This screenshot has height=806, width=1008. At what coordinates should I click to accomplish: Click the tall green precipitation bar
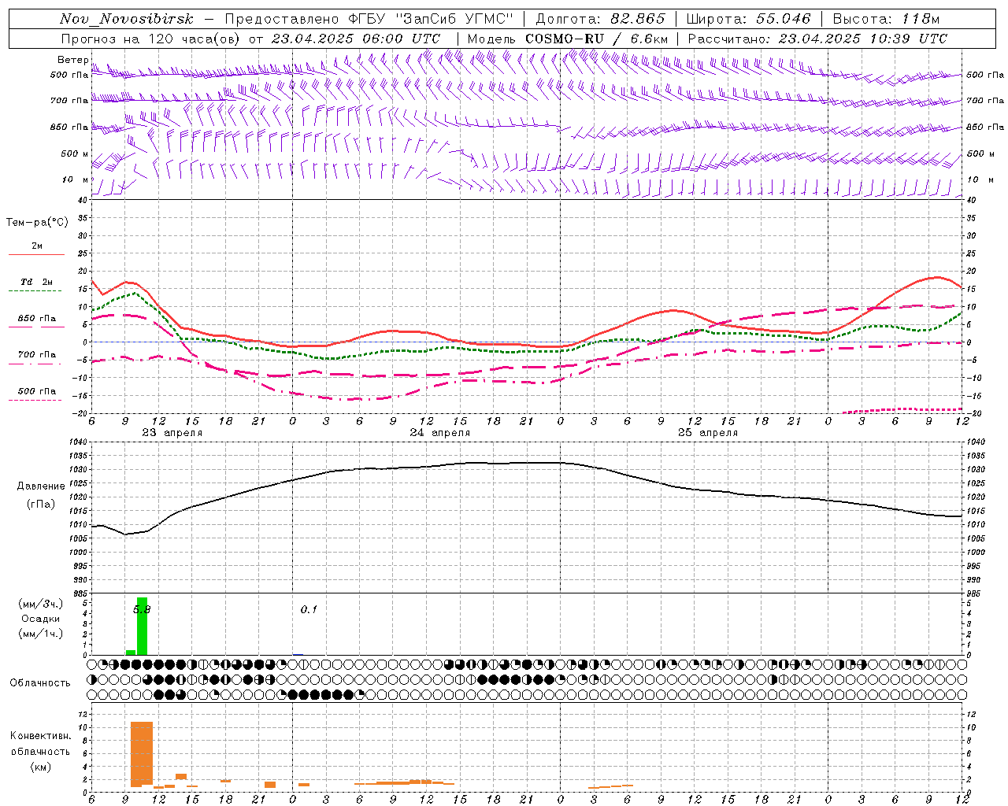(x=142, y=627)
